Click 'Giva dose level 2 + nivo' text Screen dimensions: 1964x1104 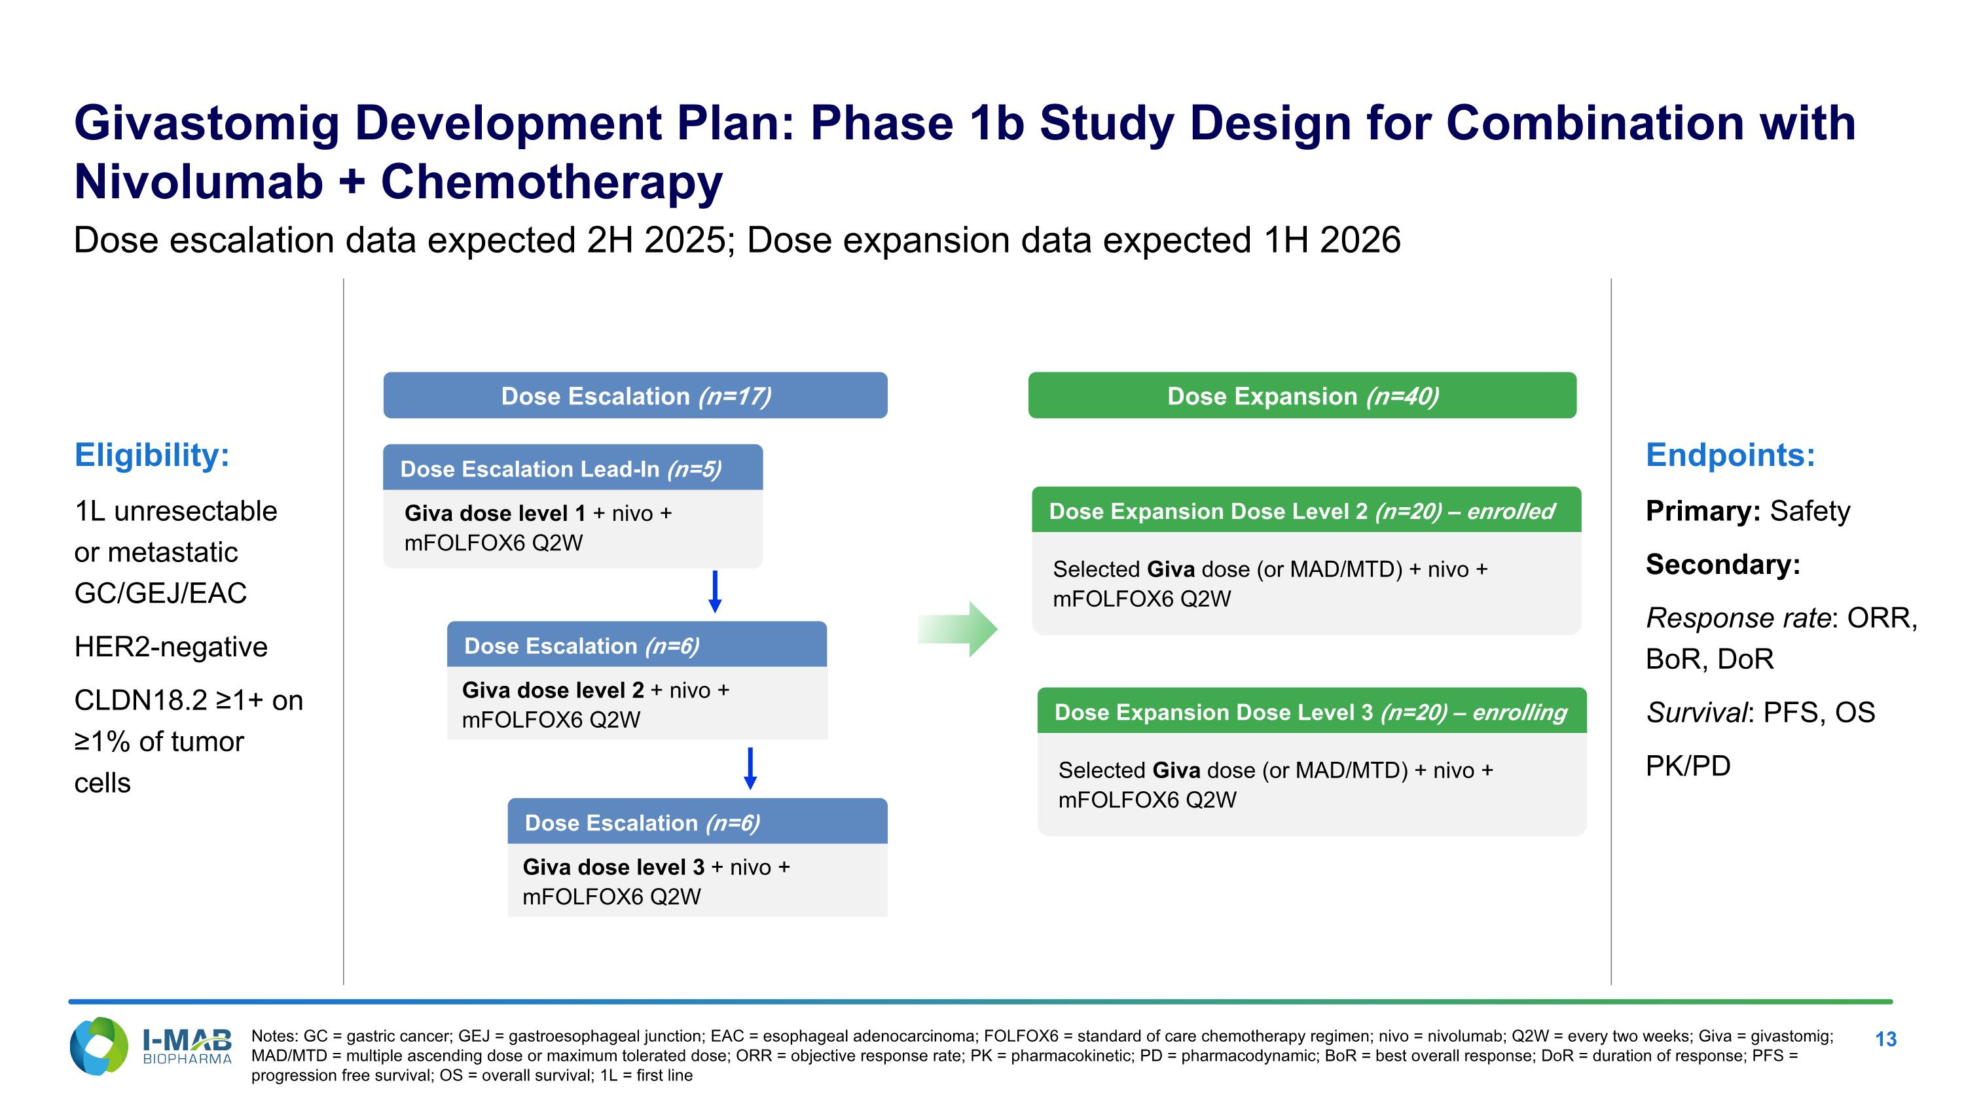596,705
